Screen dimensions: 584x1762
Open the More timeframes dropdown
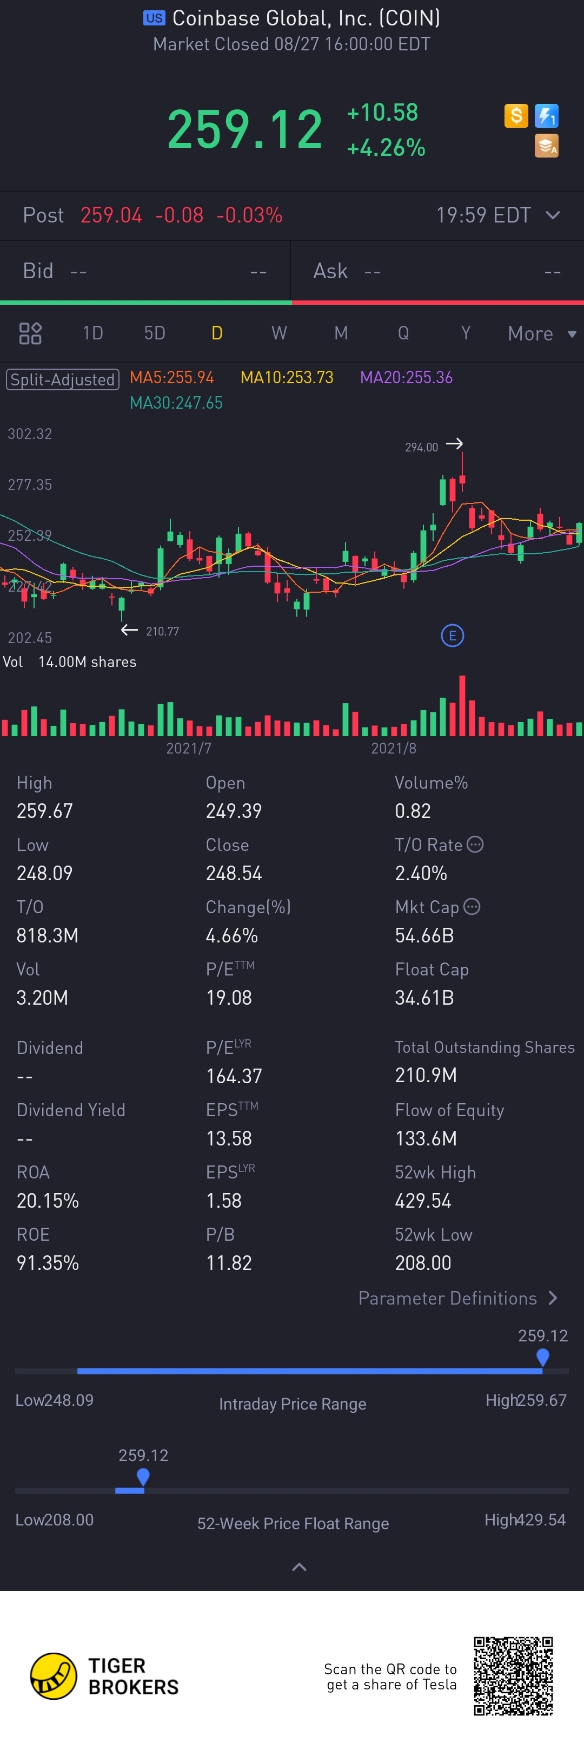542,333
